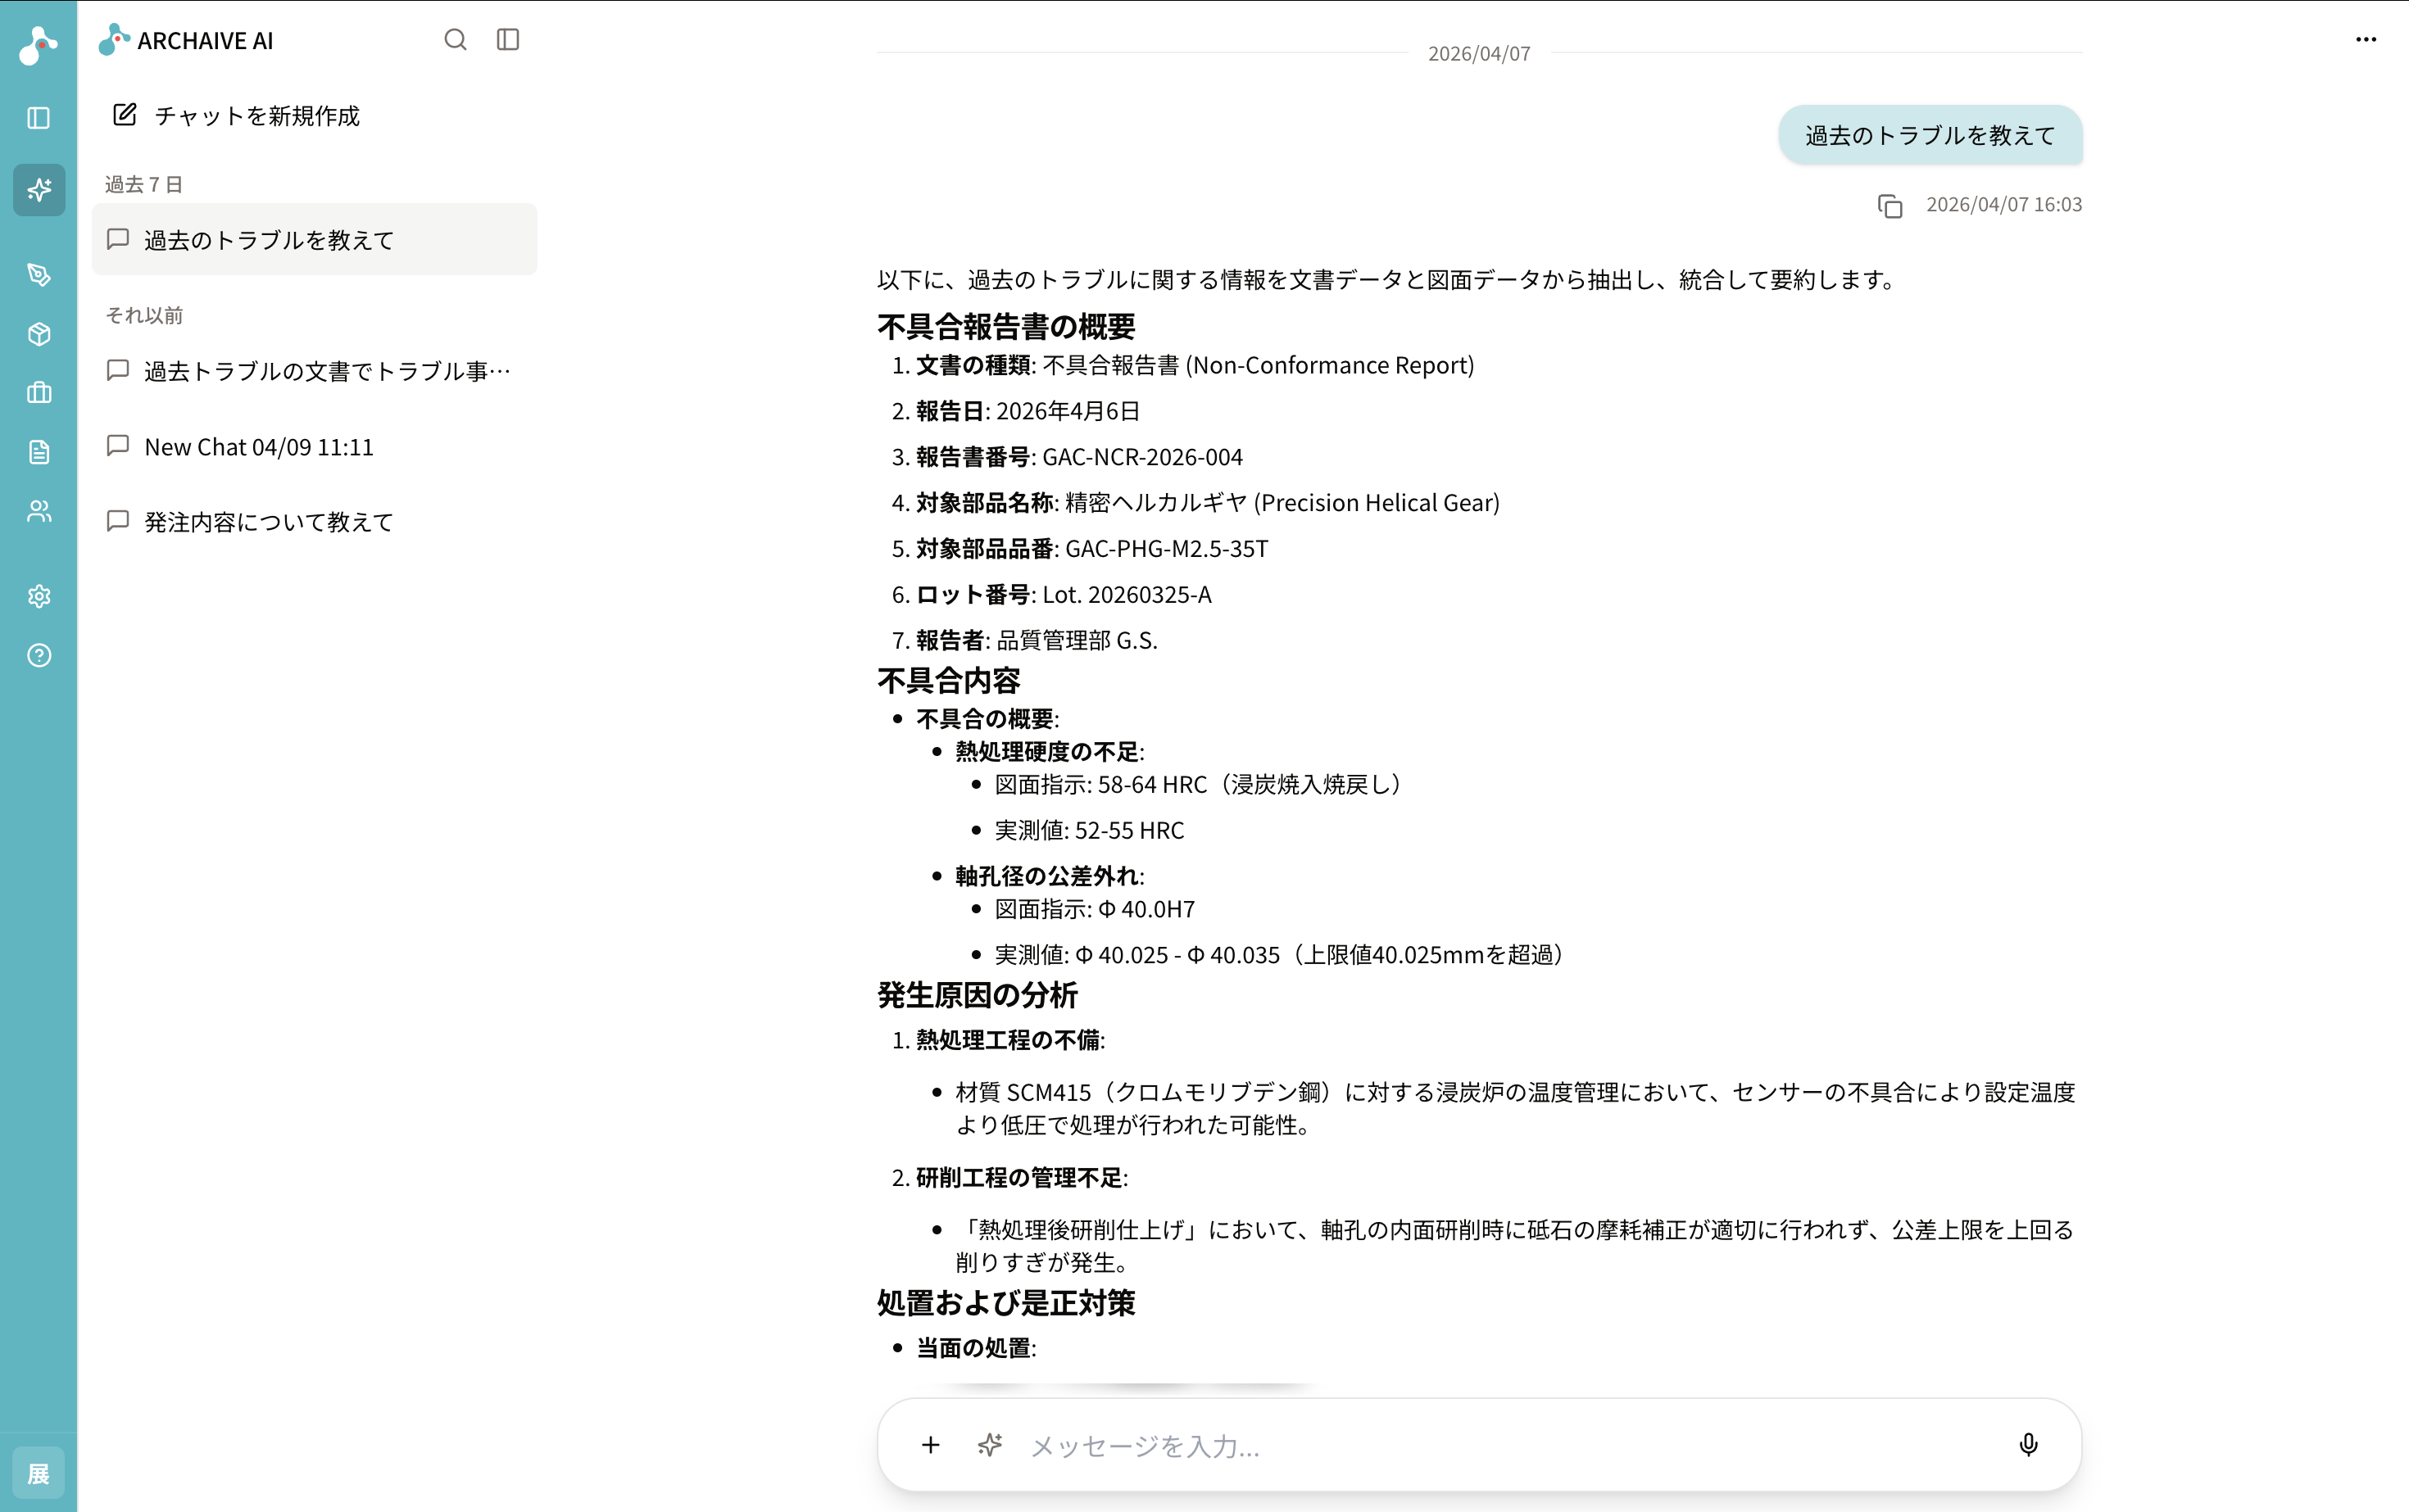Screen dimensions: 2409x1512
Task: Open the pen tool icon in the left rail
Action: tap(39, 275)
